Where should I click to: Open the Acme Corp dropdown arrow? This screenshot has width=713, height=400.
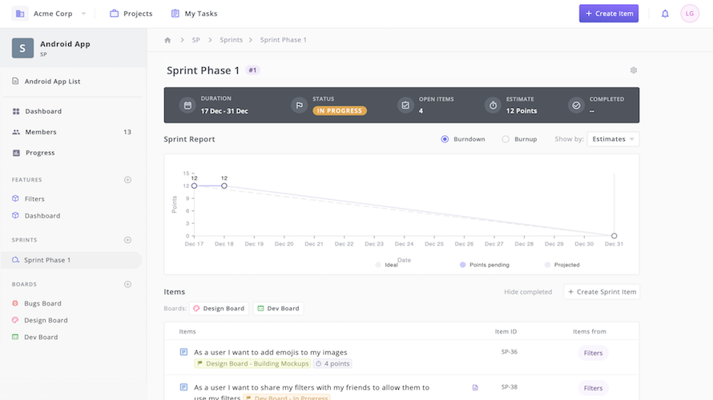[83, 14]
